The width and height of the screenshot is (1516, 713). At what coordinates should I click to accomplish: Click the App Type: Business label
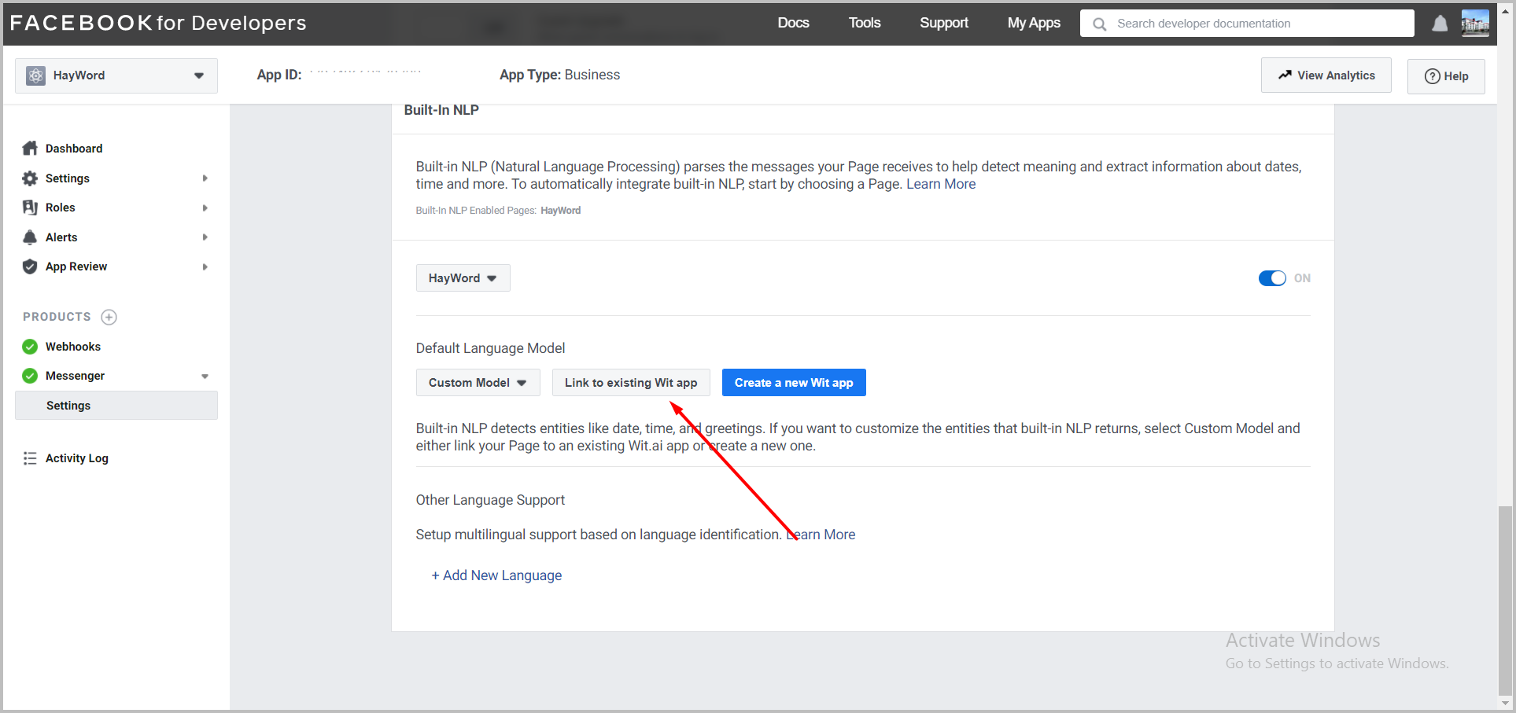pos(559,75)
